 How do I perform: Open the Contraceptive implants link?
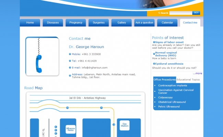(x=172, y=85)
